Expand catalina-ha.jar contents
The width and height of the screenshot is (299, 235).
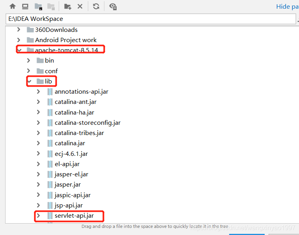coord(38,112)
